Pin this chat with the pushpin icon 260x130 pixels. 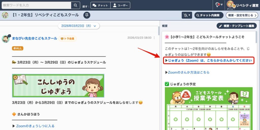point(87,15)
